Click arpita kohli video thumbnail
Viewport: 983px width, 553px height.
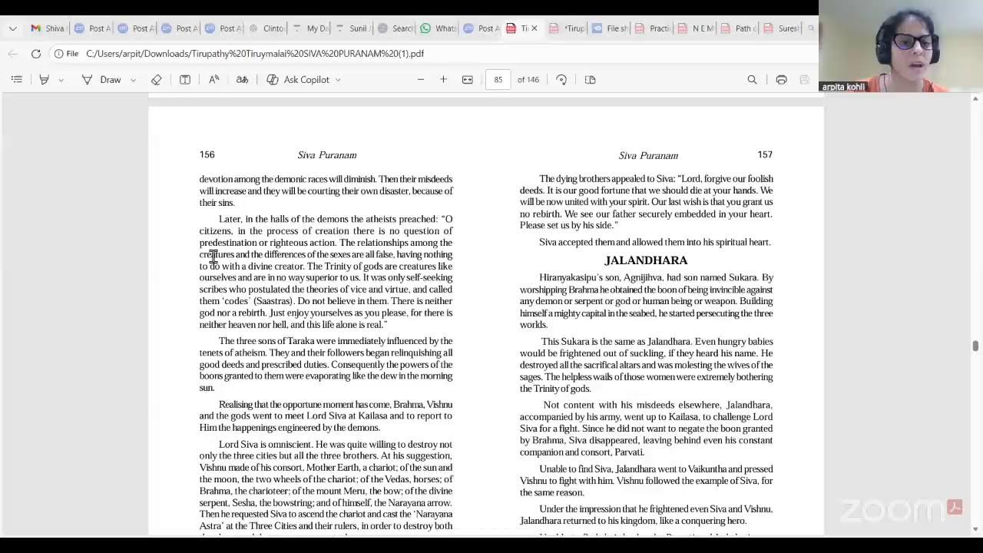(x=901, y=46)
